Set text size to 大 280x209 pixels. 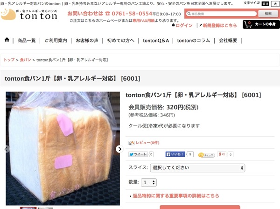click(275, 4)
